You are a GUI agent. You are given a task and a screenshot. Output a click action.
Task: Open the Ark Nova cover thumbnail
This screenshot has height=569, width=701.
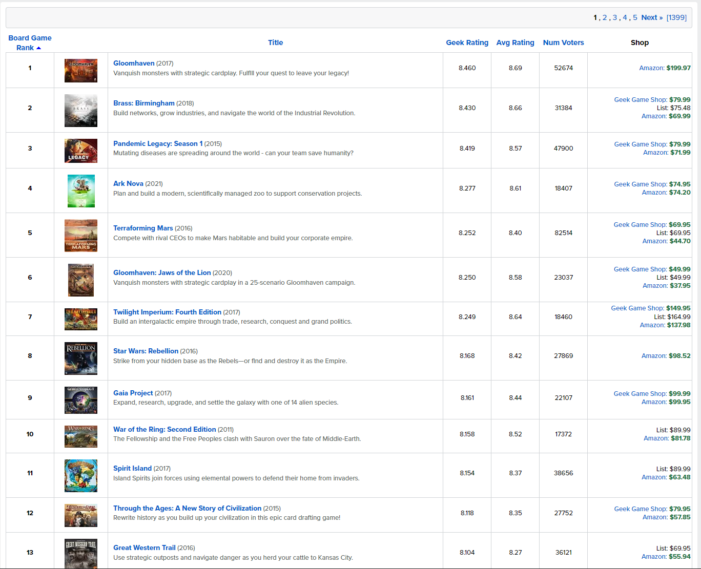point(81,191)
